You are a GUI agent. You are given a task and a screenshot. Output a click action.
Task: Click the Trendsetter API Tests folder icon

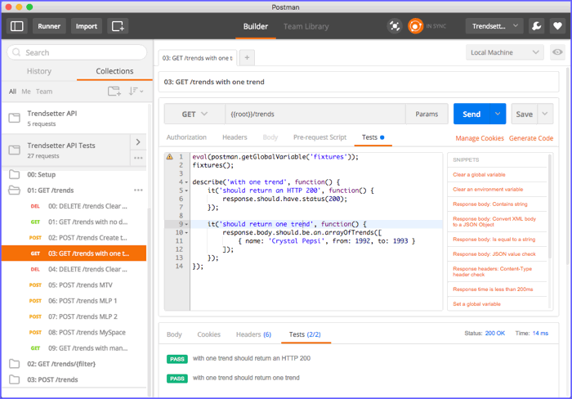click(14, 150)
